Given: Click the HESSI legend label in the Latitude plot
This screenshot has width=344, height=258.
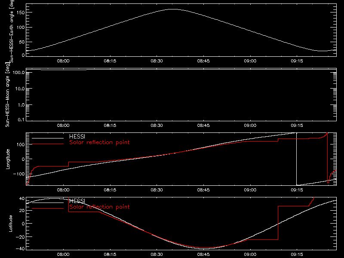Looking at the screenshot, I should pos(77,201).
